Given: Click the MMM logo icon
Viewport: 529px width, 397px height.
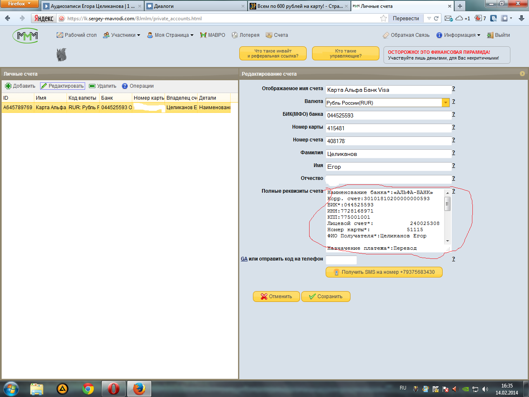Looking at the screenshot, I should 25,36.
